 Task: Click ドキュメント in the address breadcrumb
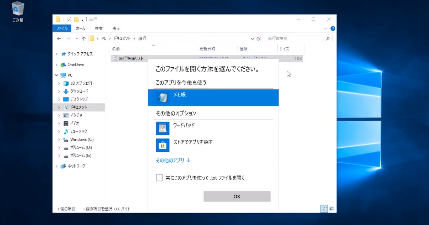[x=122, y=39]
